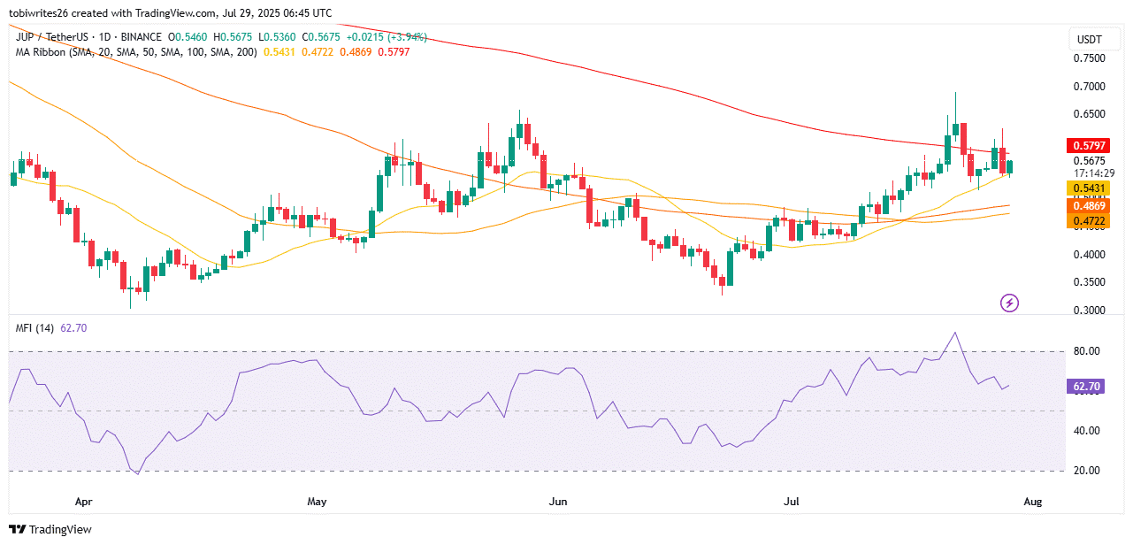Viewport: 1133px width, 545px height.
Task: Click the 0.5675 current price text
Action: pos(1090,161)
